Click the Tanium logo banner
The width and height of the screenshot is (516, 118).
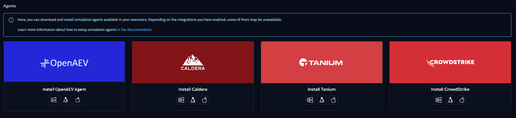pyautogui.click(x=321, y=62)
